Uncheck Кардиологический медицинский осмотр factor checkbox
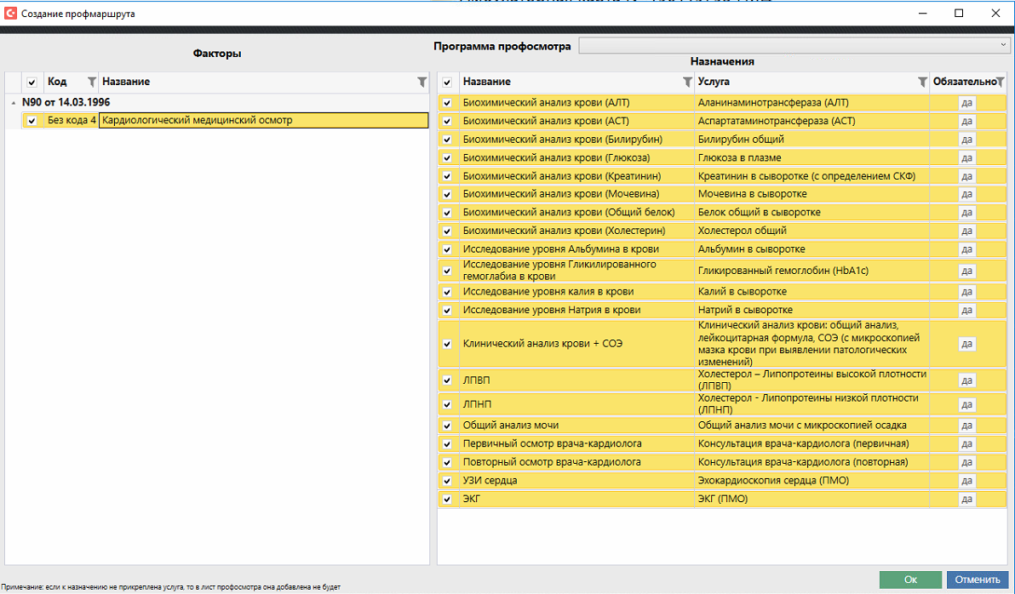This screenshot has height=594, width=1015. coord(32,121)
